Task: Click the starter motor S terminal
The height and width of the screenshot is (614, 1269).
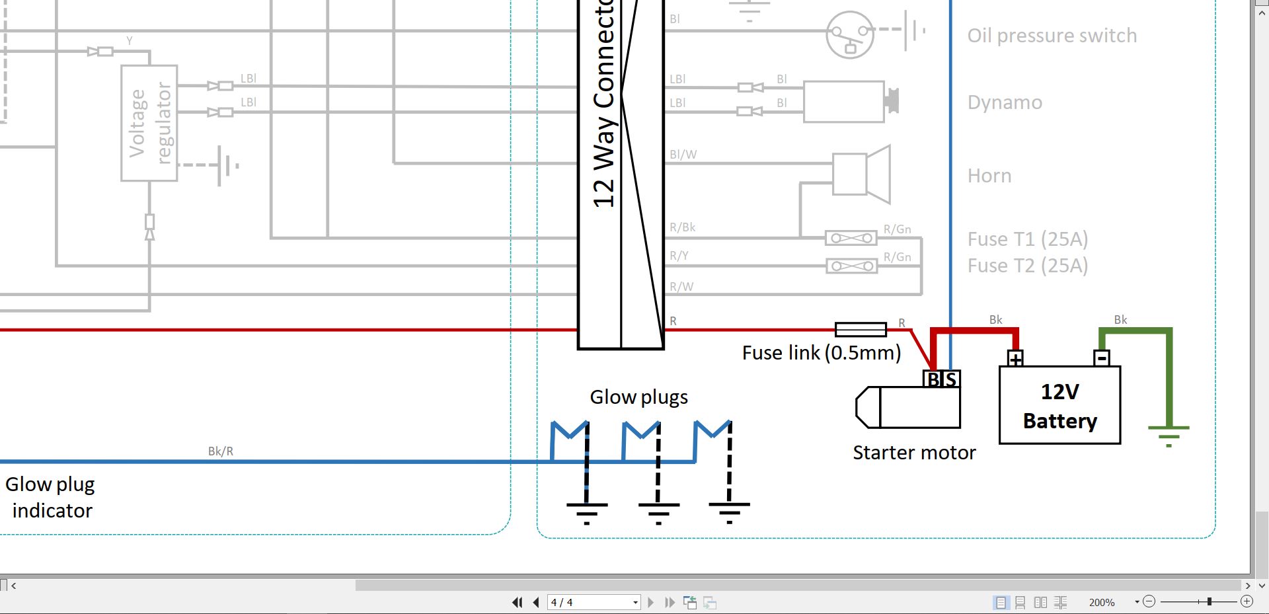Action: tap(951, 379)
